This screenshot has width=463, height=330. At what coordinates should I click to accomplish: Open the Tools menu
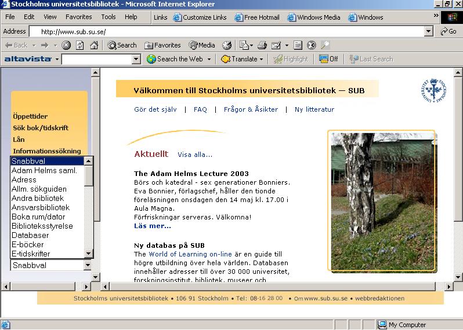coord(108,17)
